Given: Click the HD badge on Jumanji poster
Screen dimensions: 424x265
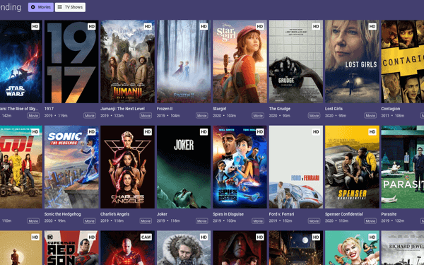Looking at the screenshot, I should 148,27.
